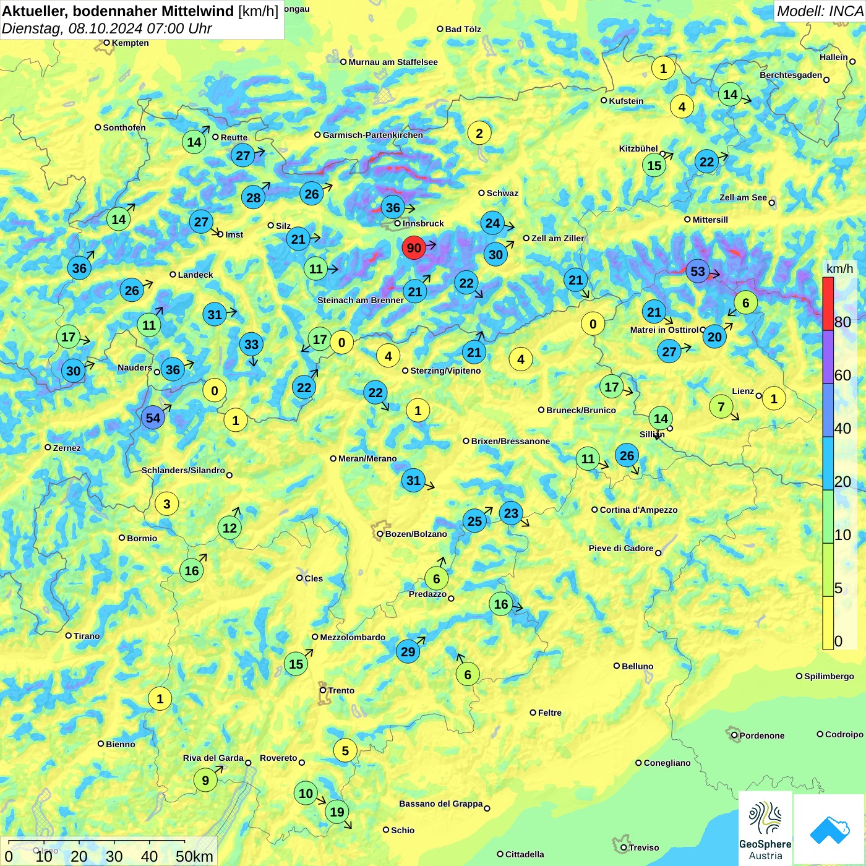
Task: Click the Garmisch-Partenkirchen label
Action: click(373, 135)
